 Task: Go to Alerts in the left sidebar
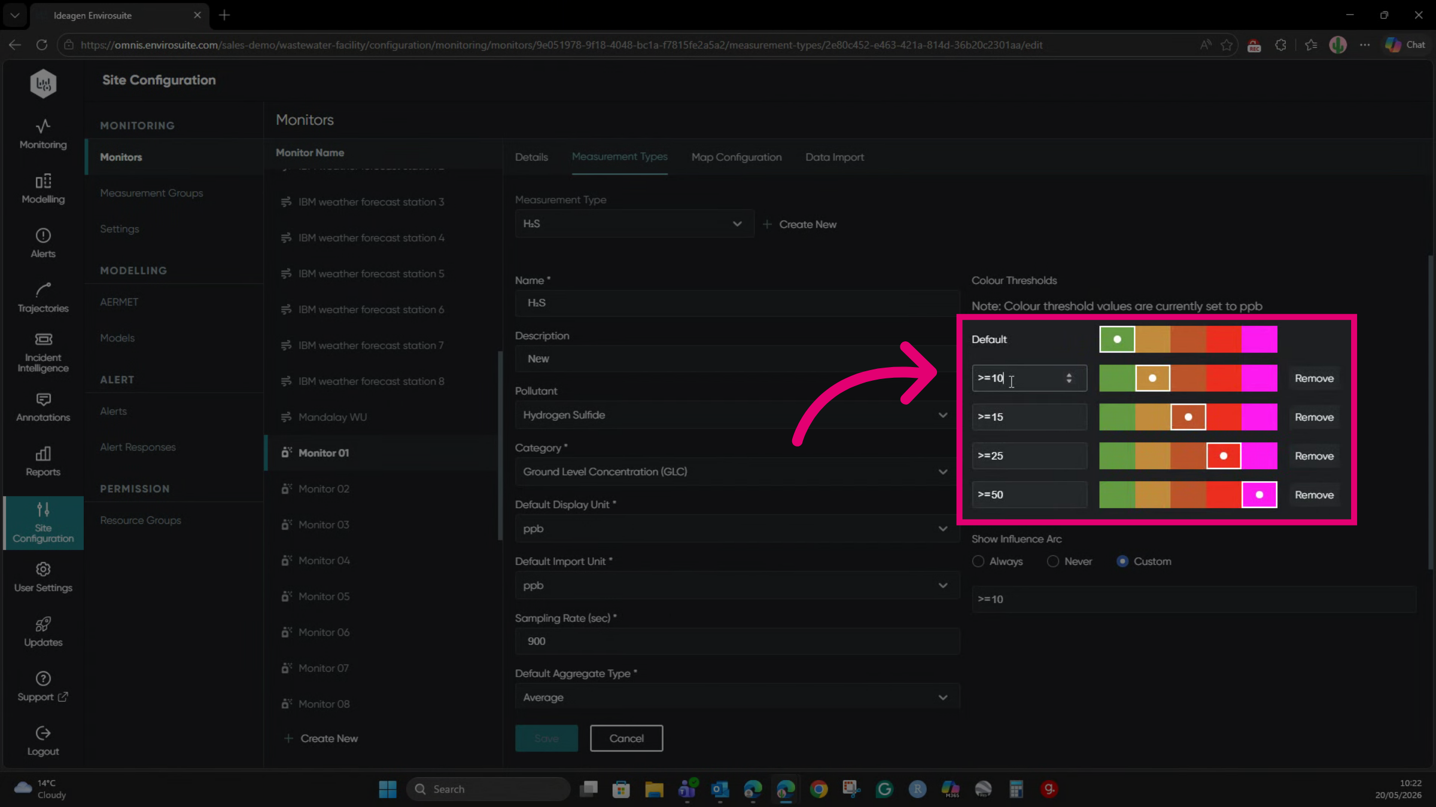point(43,243)
